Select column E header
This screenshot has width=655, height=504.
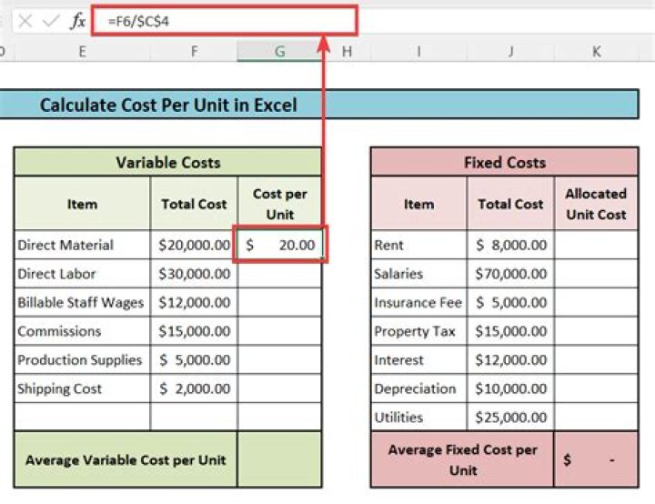[82, 52]
